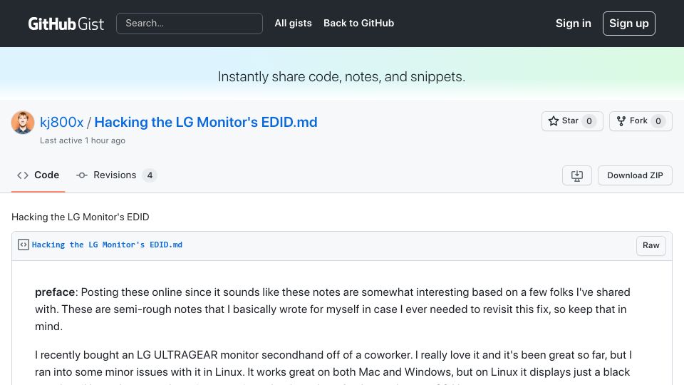
Task: Click the open-in-desktop download icon button
Action: 576,175
